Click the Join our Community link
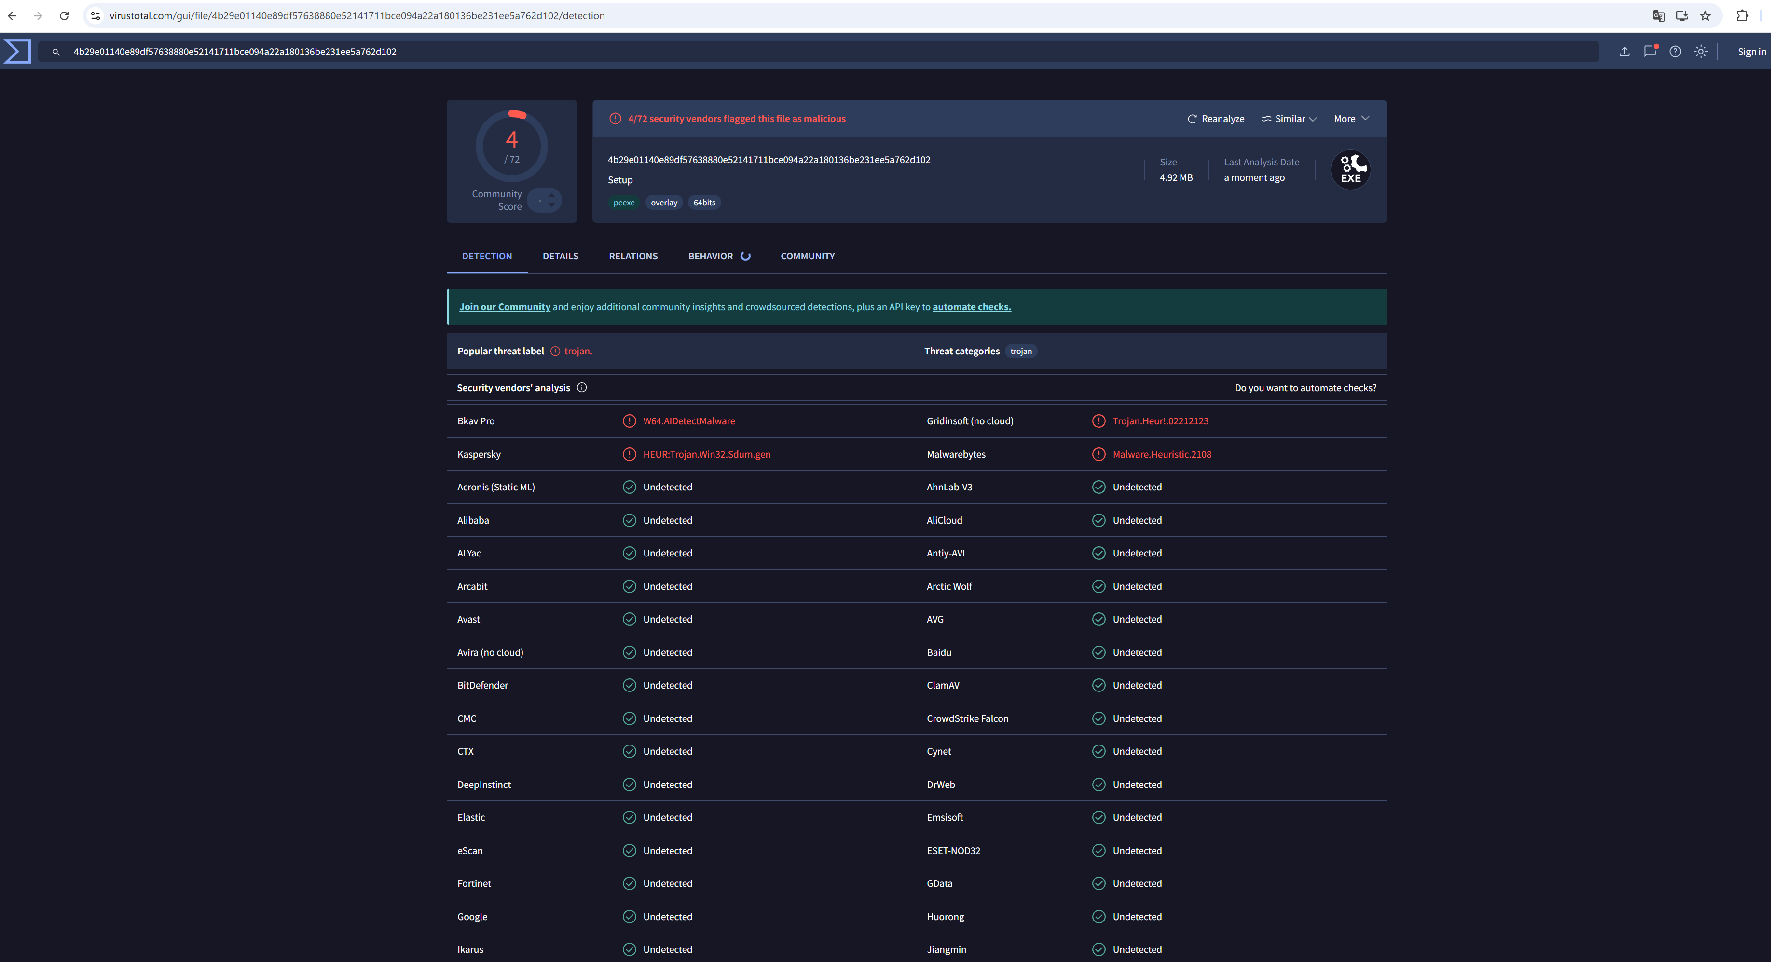Viewport: 1771px width, 962px height. point(505,307)
